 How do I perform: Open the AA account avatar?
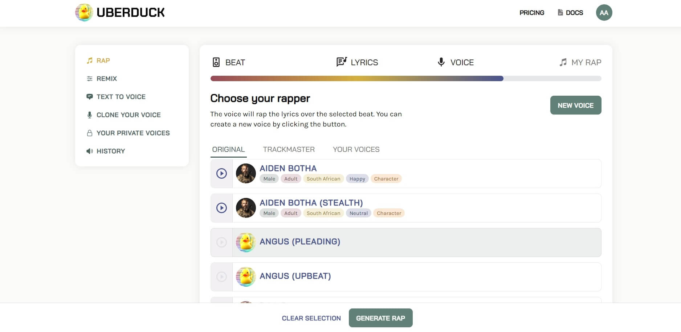[604, 13]
